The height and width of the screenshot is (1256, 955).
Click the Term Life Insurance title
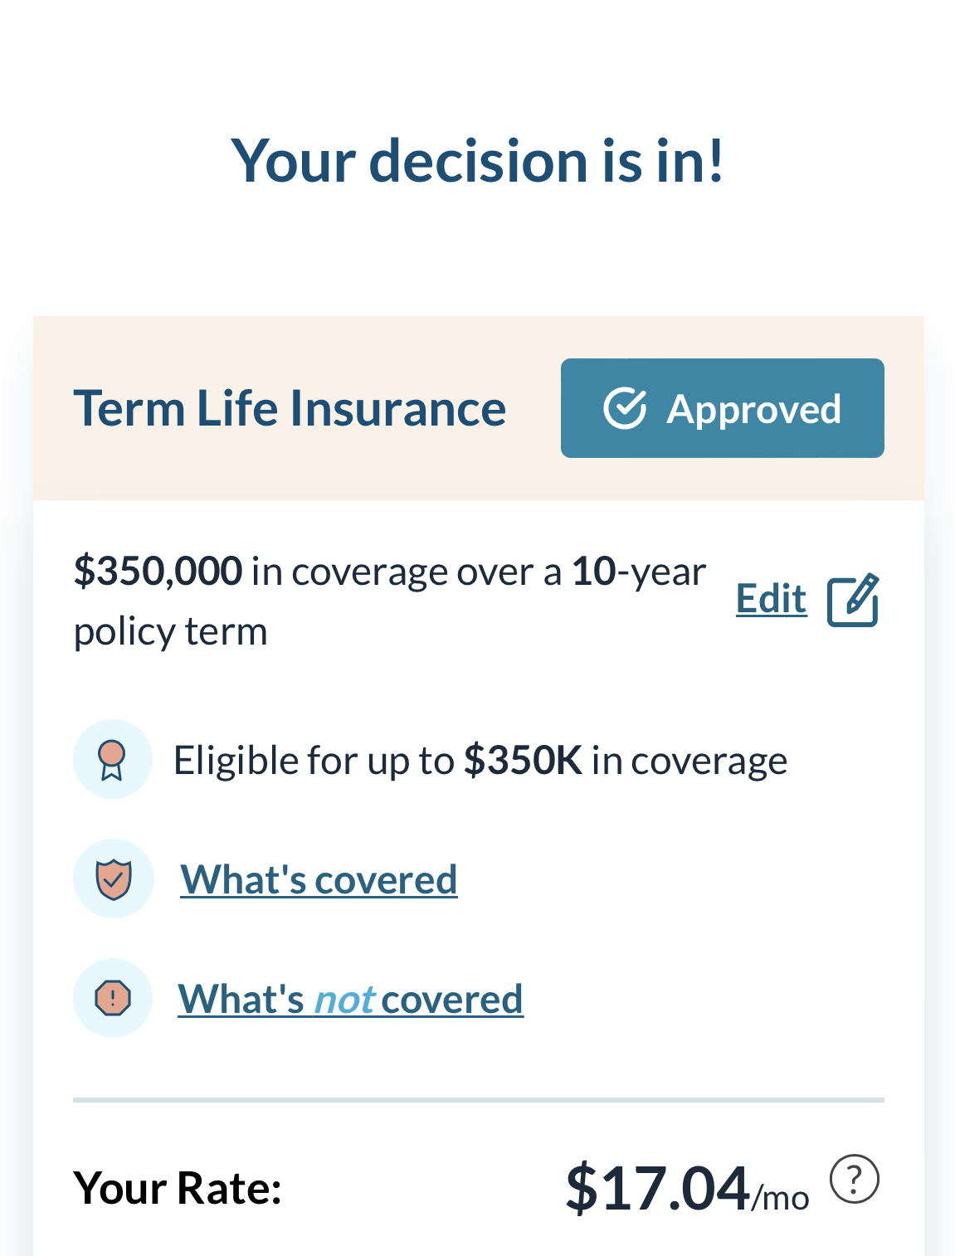coord(290,407)
